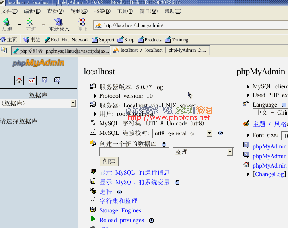Image resolution: width=288 pixels, height=228 pixels.
Task: Click the MySQL SQL documentation icon in sidebar
Action: (x=57, y=80)
